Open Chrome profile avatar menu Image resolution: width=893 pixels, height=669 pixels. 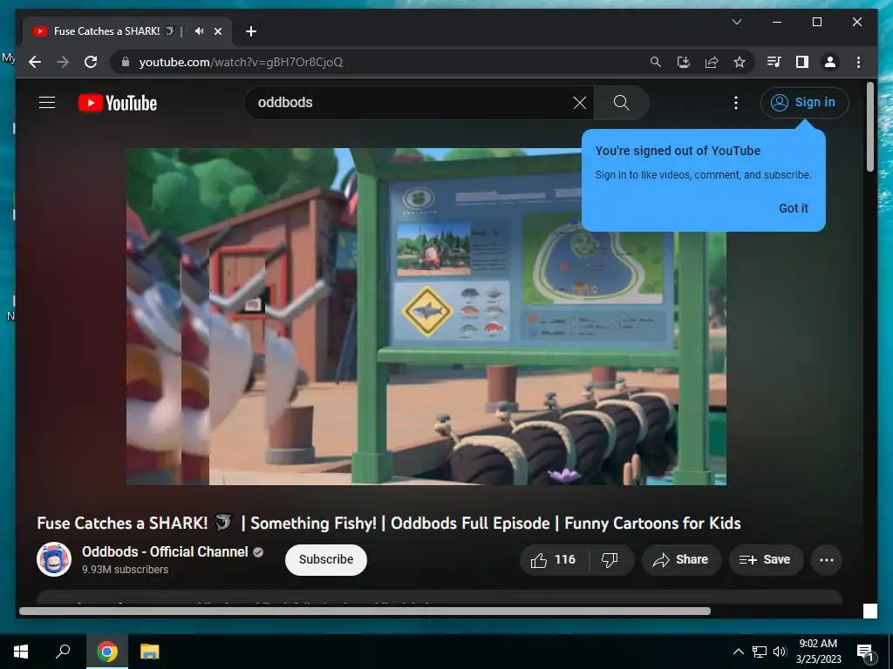830,62
